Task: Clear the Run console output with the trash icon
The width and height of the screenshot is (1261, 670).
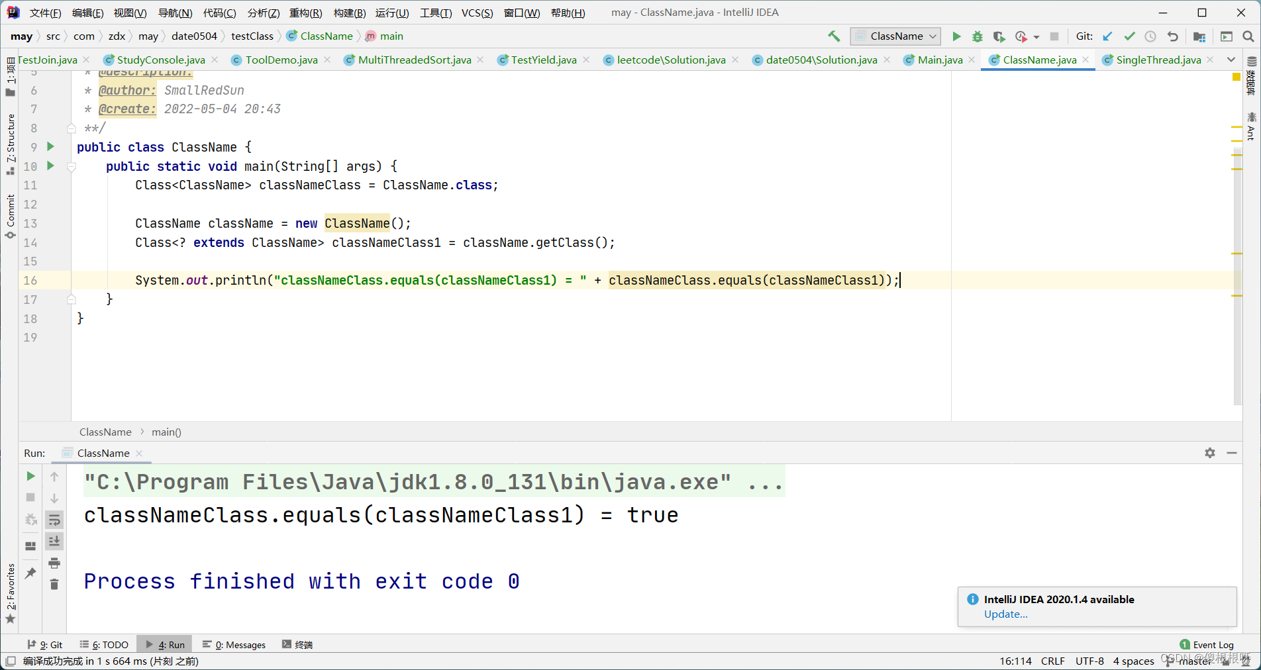Action: click(54, 585)
